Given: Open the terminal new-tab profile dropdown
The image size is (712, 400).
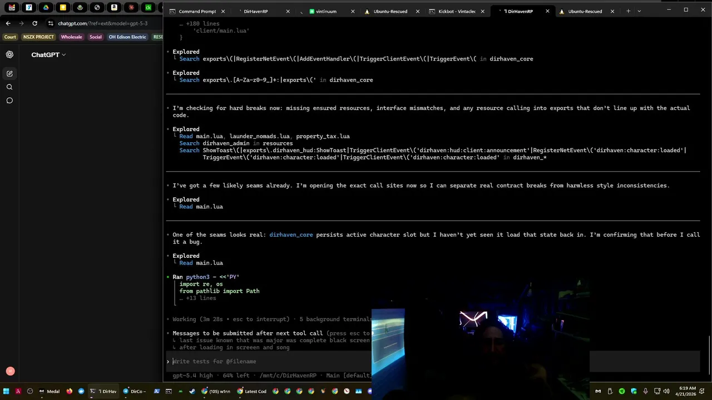Looking at the screenshot, I should pyautogui.click(x=639, y=11).
